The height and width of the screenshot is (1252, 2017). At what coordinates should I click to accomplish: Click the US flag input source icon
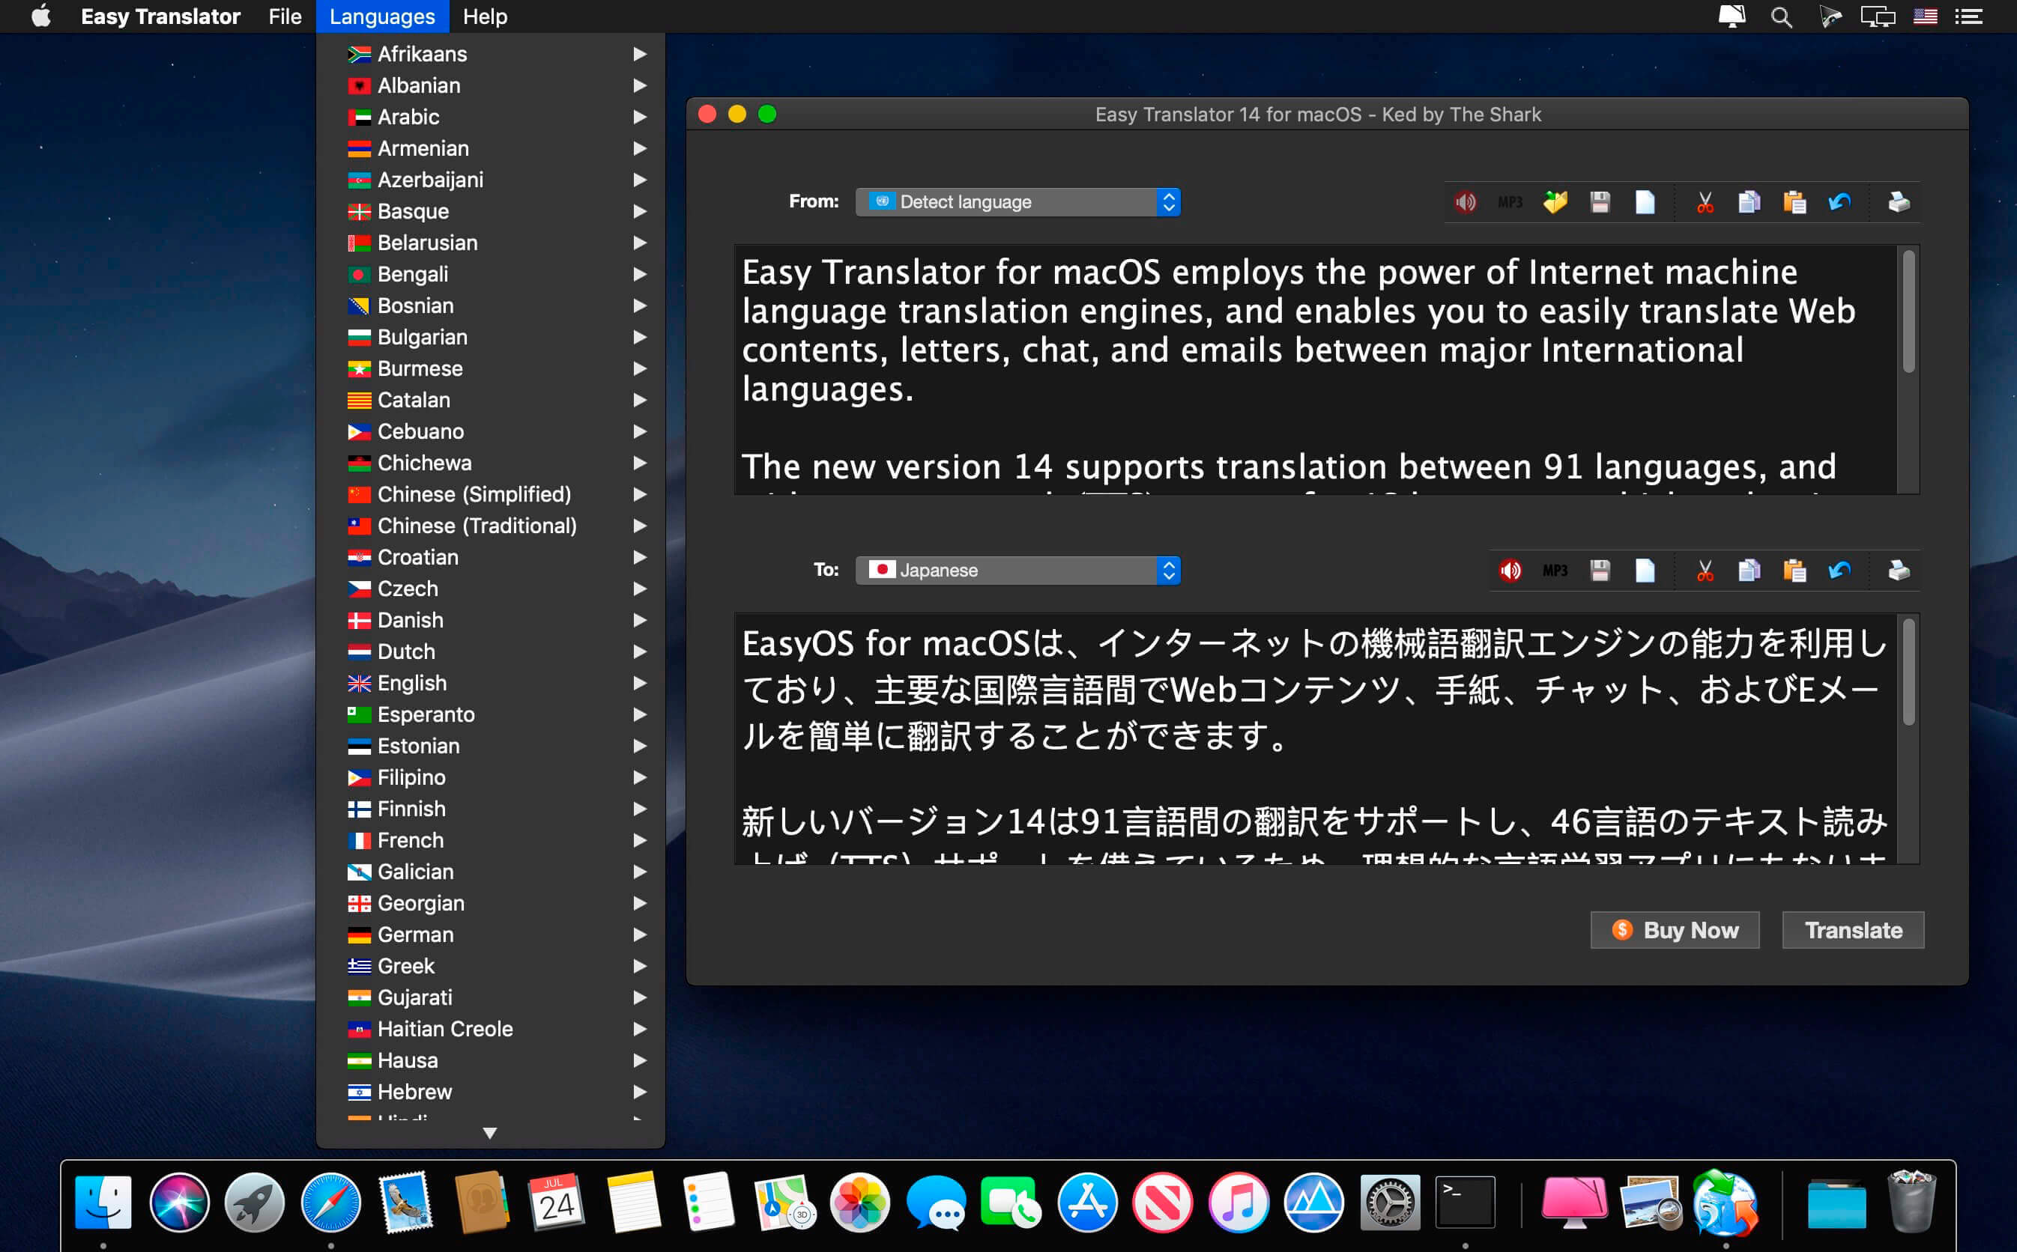[1925, 16]
